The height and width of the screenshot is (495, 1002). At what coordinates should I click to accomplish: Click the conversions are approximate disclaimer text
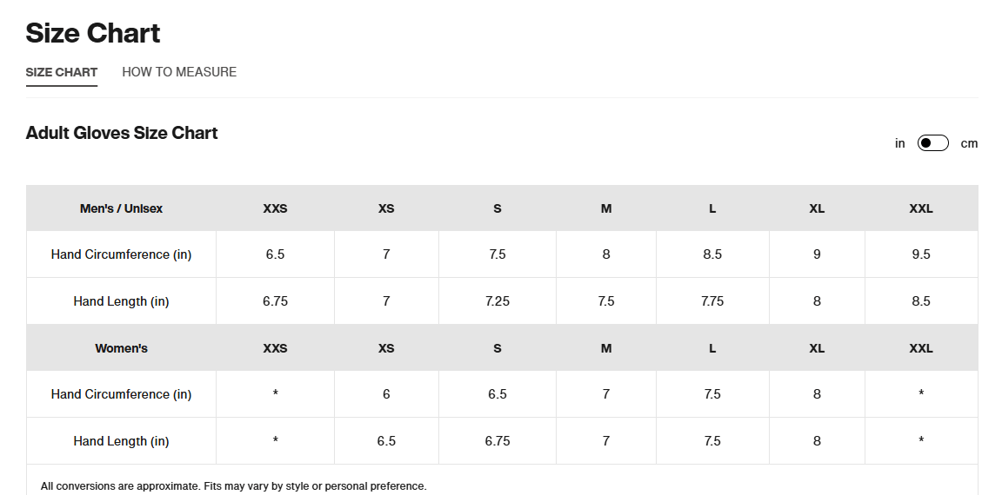[234, 486]
